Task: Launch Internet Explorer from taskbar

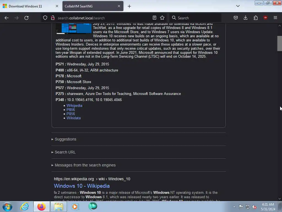Action: tap(25, 206)
